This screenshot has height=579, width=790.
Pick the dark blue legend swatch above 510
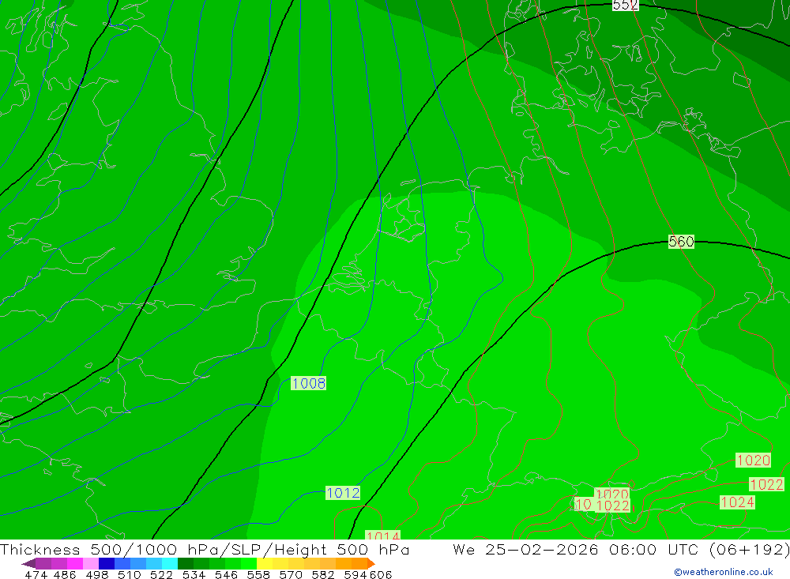click(107, 563)
